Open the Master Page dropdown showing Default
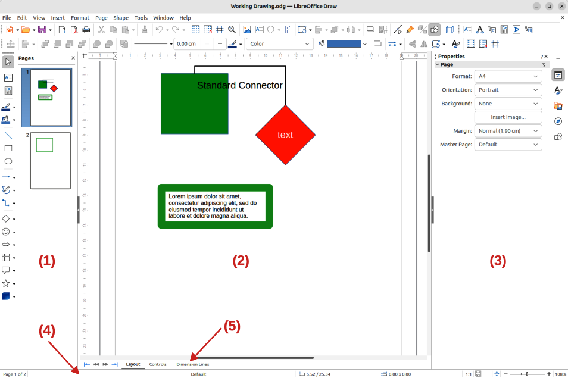Viewport: 568px width, 378px height. pyautogui.click(x=508, y=145)
